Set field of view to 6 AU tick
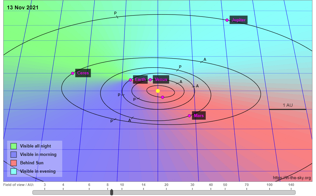This screenshot has height=196, width=316. (x=89, y=186)
